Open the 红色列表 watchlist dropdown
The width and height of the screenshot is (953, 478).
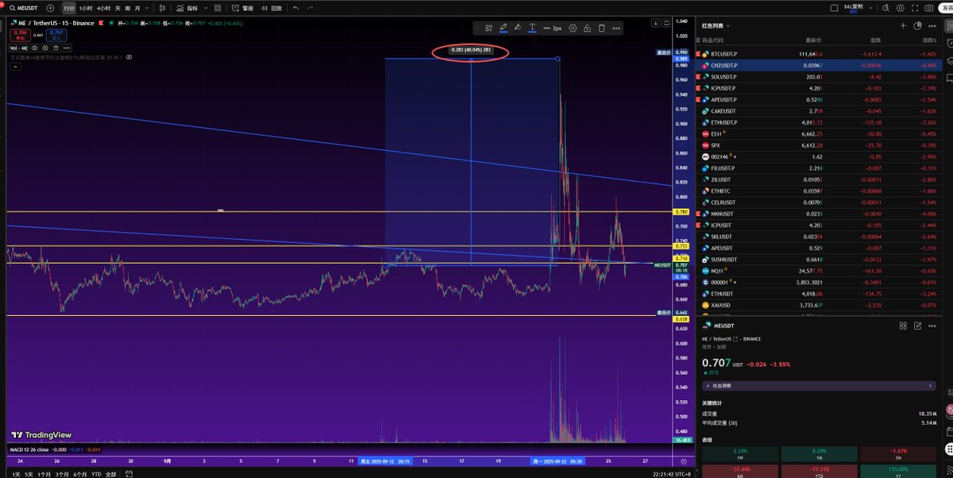[x=718, y=26]
